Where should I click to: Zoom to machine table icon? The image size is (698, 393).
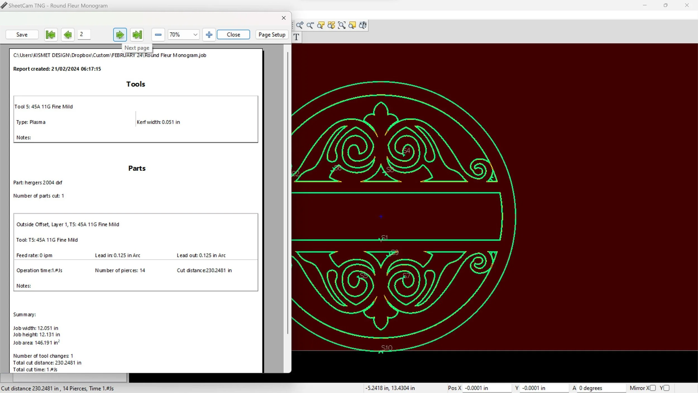(x=363, y=25)
